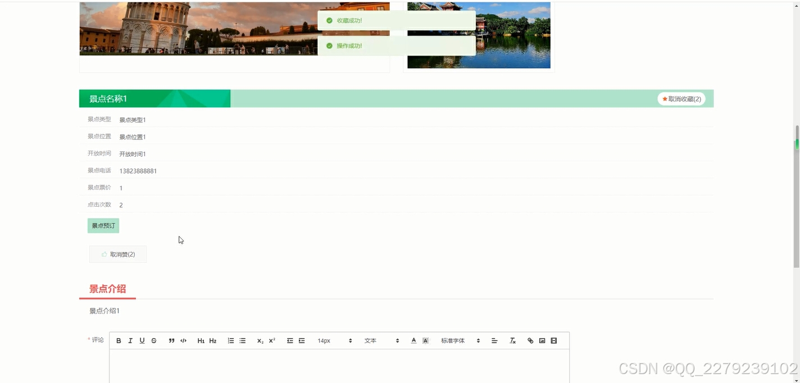The height and width of the screenshot is (383, 800).
Task: Apply italic formatting in the editor toolbar
Action: pos(130,340)
